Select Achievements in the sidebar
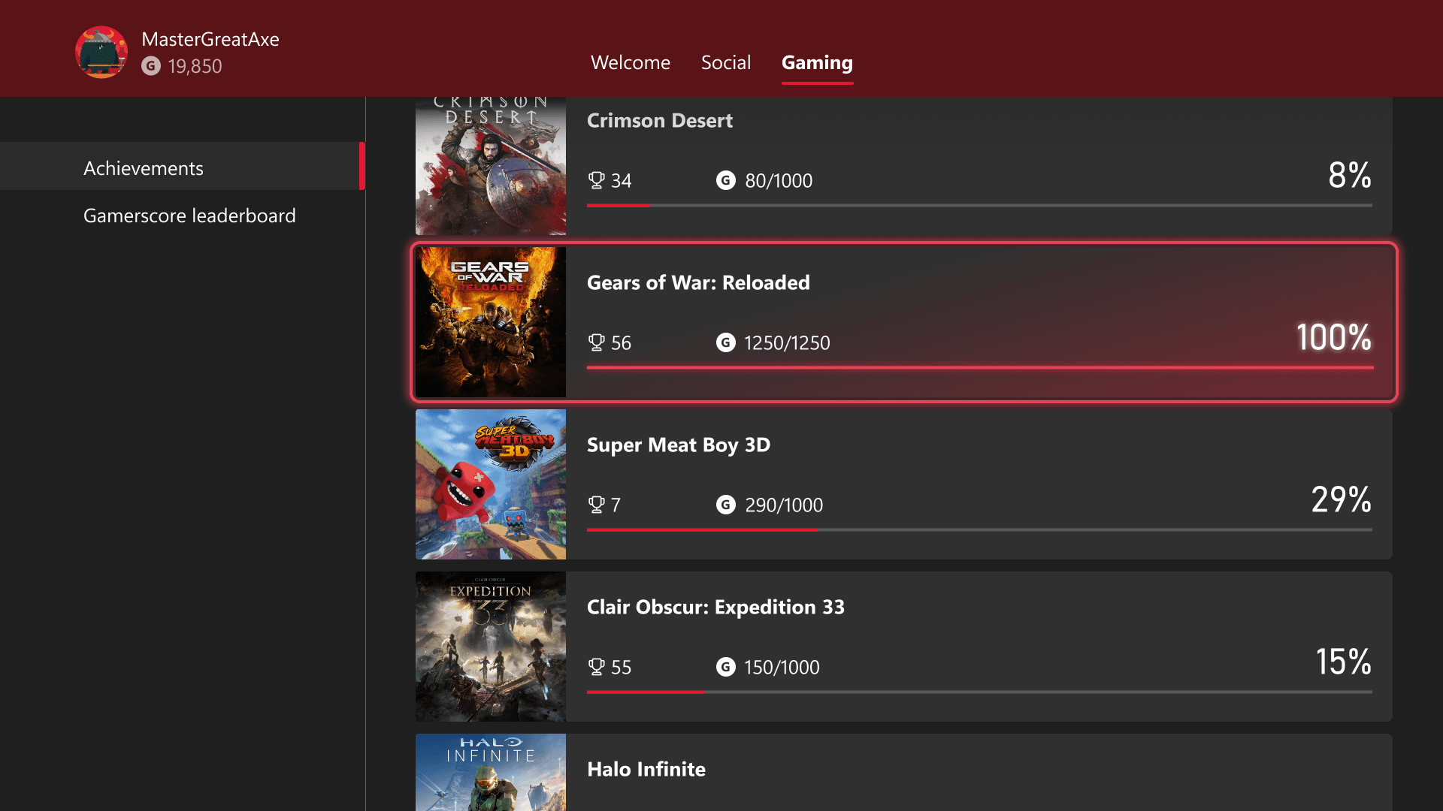Viewport: 1443px width, 811px height. [x=143, y=167]
